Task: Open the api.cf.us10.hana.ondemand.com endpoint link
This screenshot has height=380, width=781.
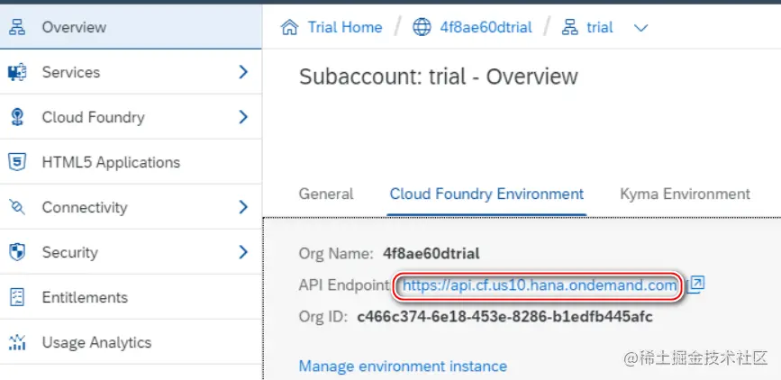Action: [540, 285]
